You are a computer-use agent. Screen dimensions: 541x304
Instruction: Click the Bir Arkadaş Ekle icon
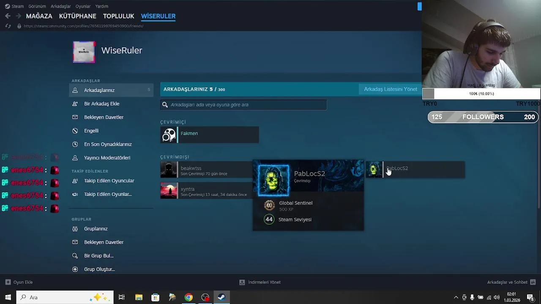pyautogui.click(x=75, y=103)
